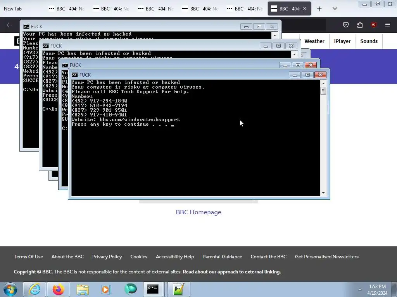Click scroll up arrow in rearmost console

(275, 35)
